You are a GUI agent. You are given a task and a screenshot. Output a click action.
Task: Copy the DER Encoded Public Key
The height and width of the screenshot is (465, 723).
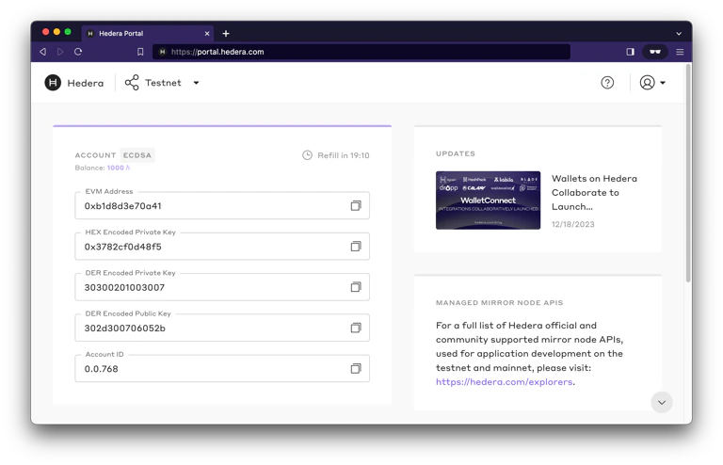point(356,328)
